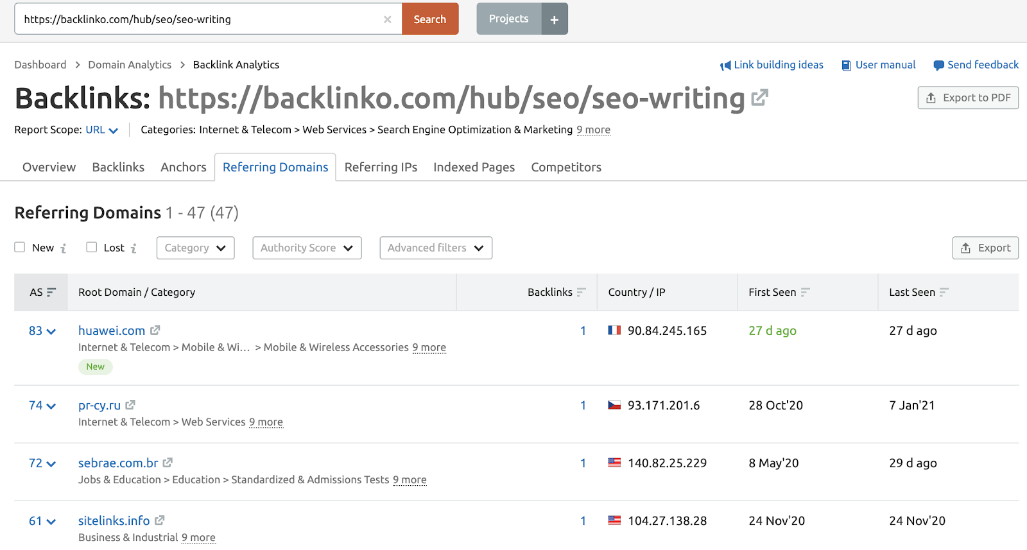1027x550 pixels.
Task: Expand authority score 83 for huawei.com
Action: tap(42, 331)
